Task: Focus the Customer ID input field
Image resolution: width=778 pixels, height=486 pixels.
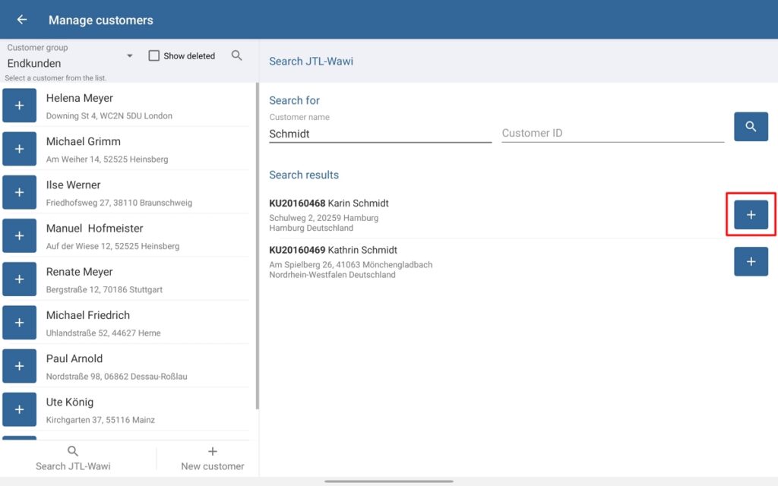Action: [612, 133]
